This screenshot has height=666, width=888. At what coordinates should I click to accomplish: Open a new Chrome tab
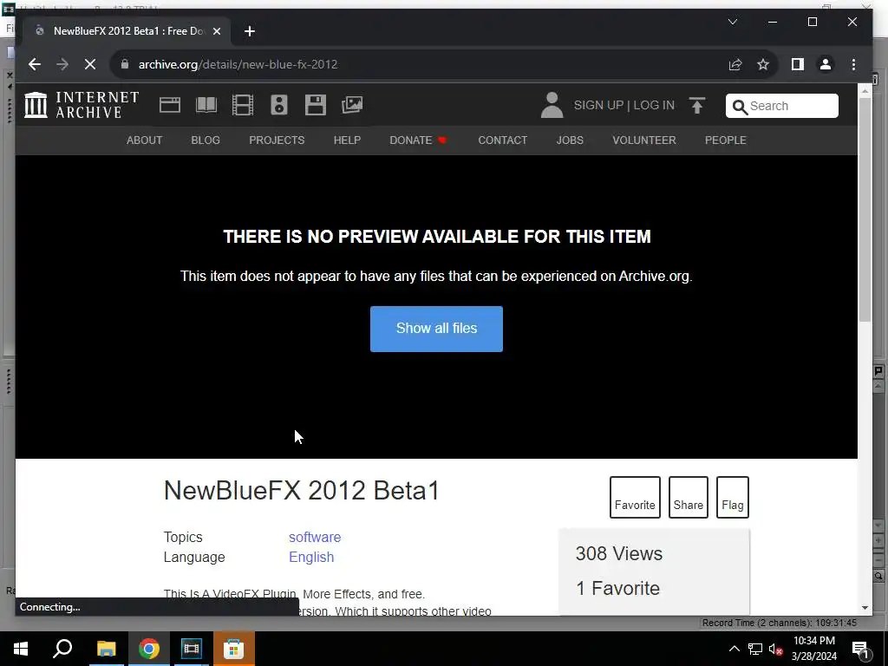click(x=250, y=31)
